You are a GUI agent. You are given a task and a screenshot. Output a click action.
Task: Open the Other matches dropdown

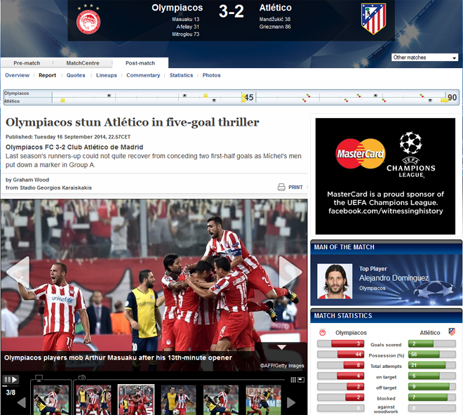click(425, 58)
